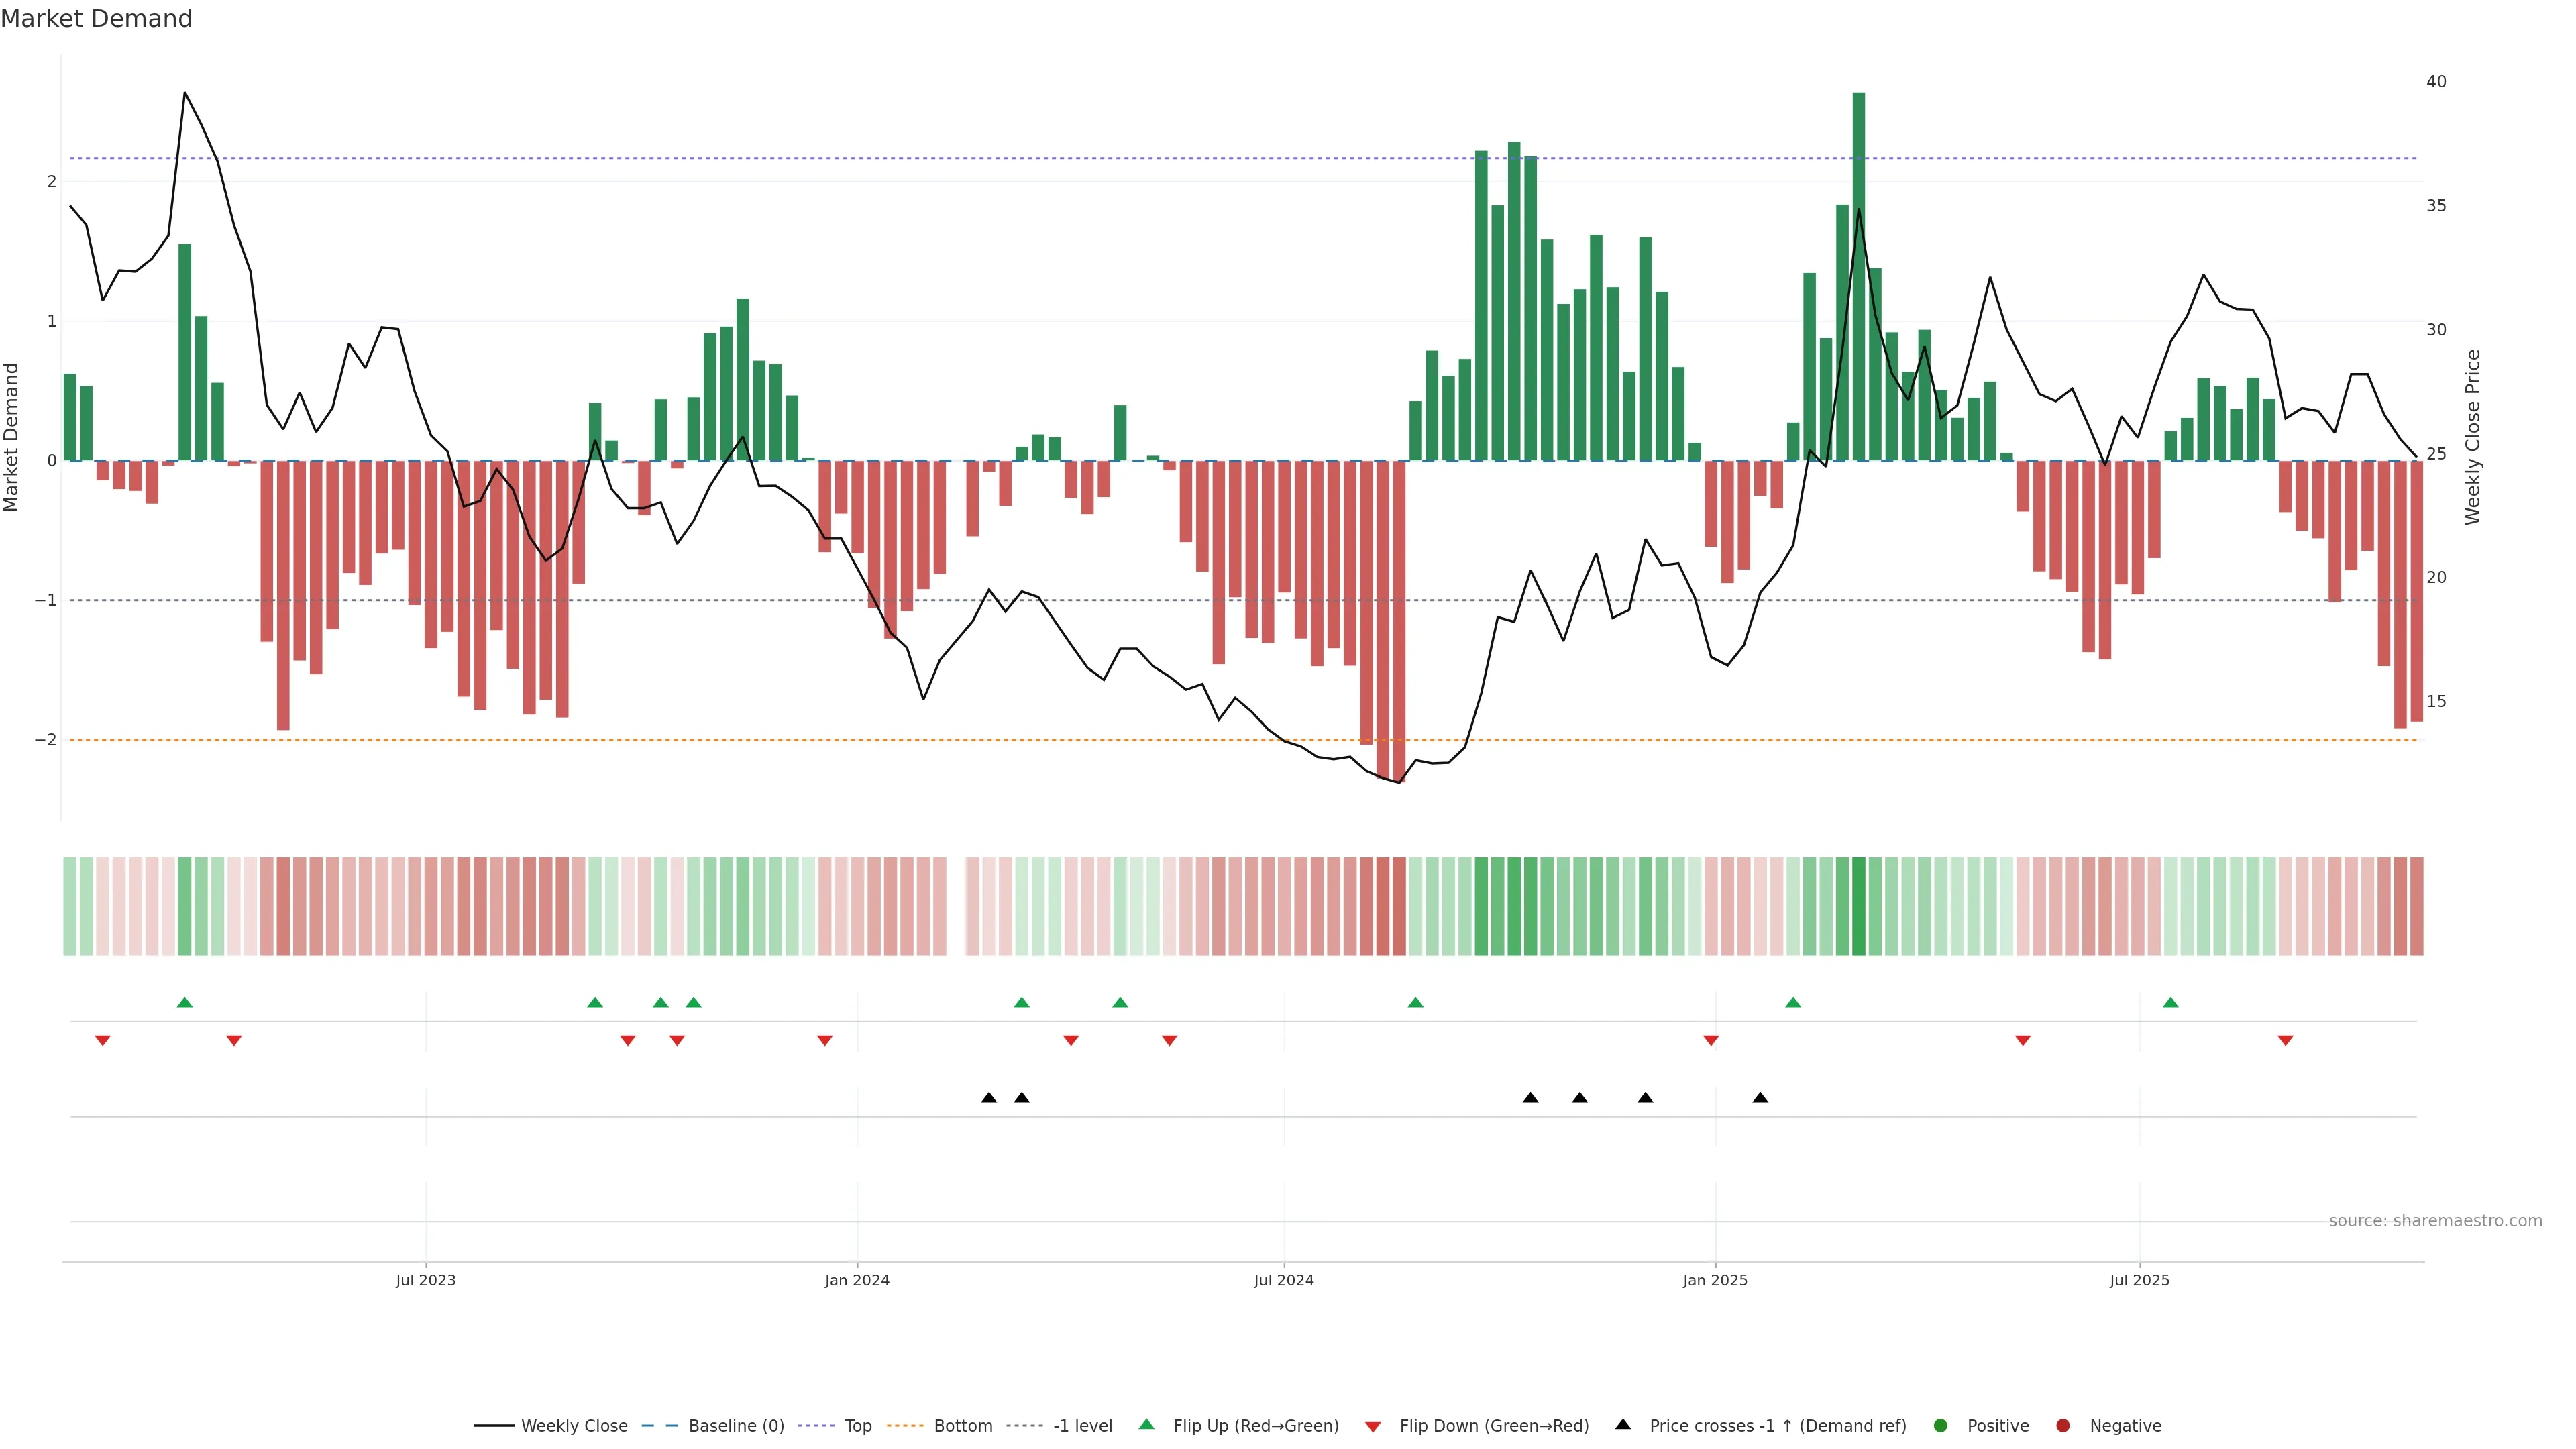The width and height of the screenshot is (2576, 1449).
Task: Click the green Positive legend dot
Action: tap(1941, 1426)
